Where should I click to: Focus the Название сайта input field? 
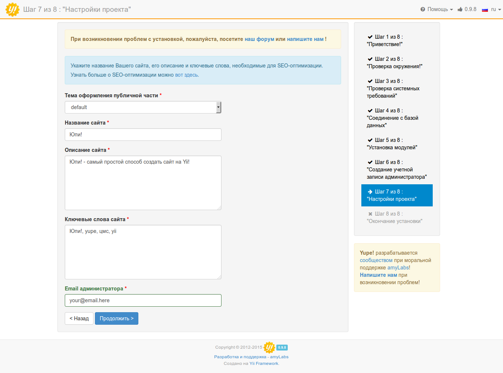pos(143,135)
